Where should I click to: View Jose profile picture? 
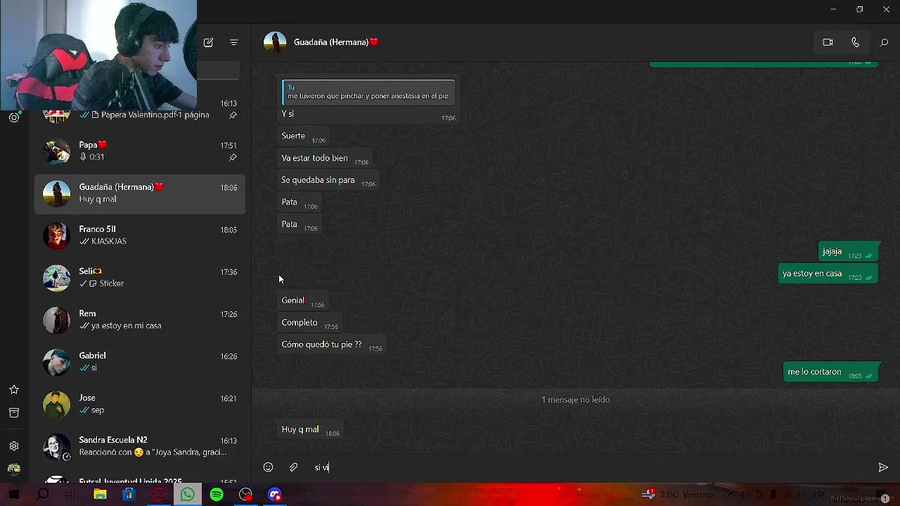56,404
